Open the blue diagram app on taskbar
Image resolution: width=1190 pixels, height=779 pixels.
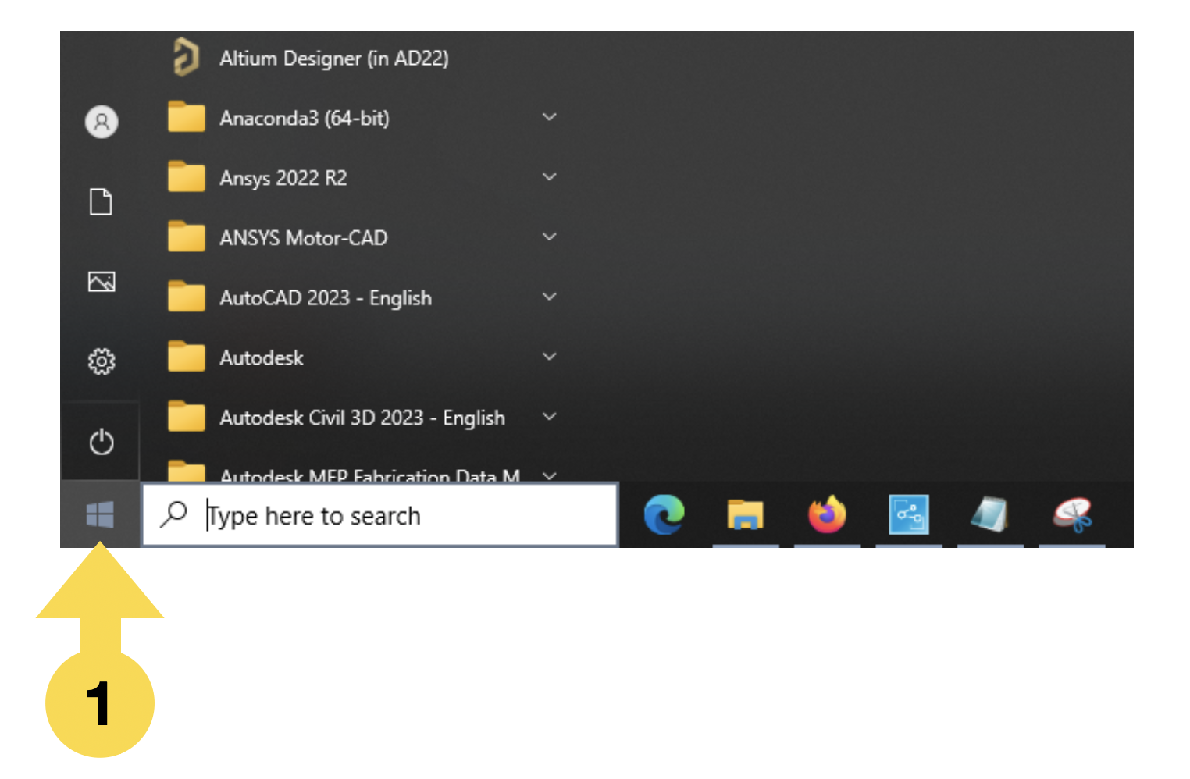pos(909,514)
